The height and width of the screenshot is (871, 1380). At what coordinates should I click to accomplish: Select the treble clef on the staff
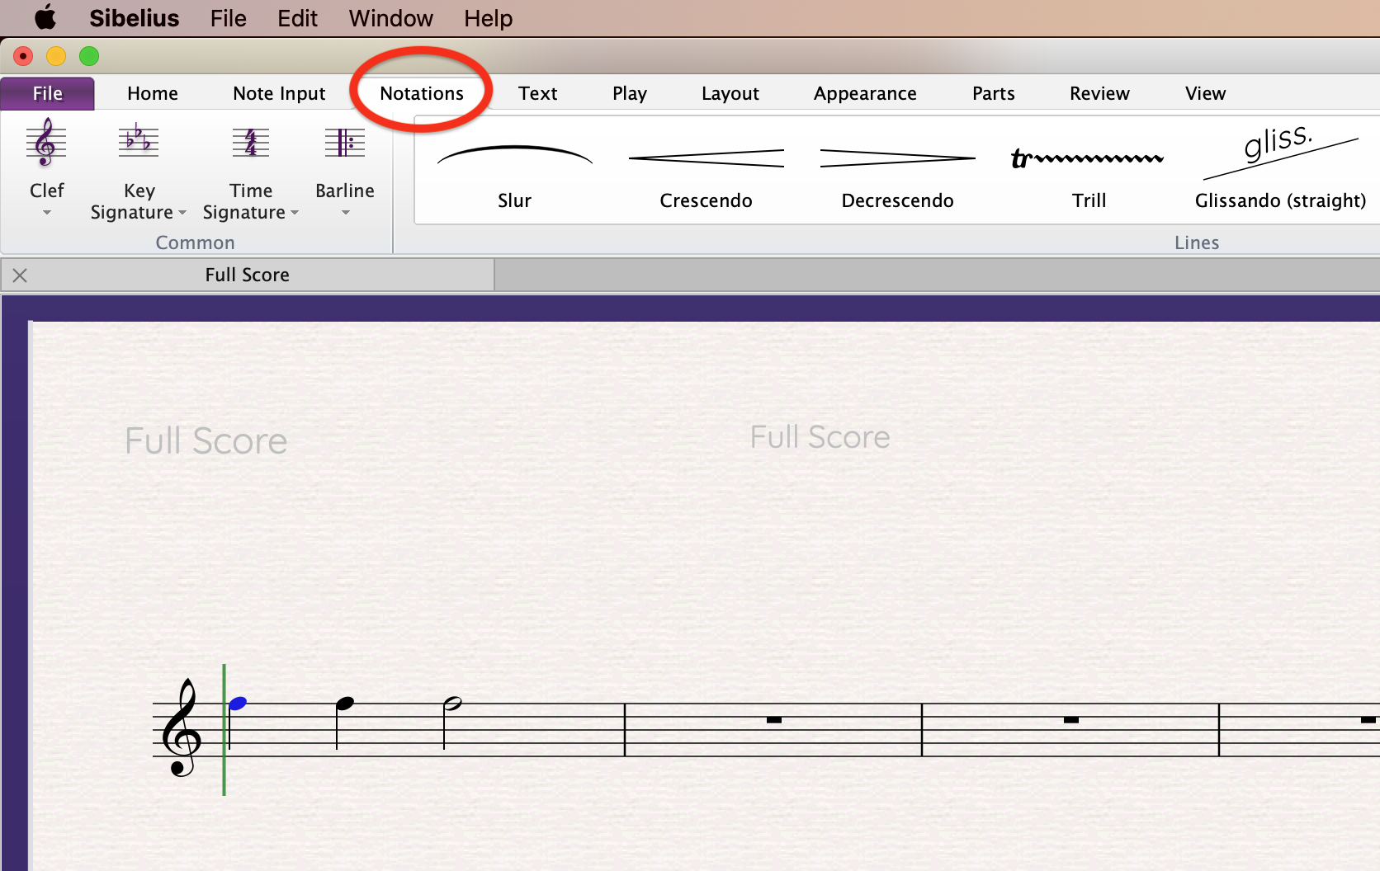point(181,727)
